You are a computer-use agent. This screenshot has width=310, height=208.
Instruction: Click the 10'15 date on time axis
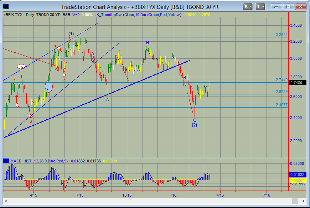point(127,195)
